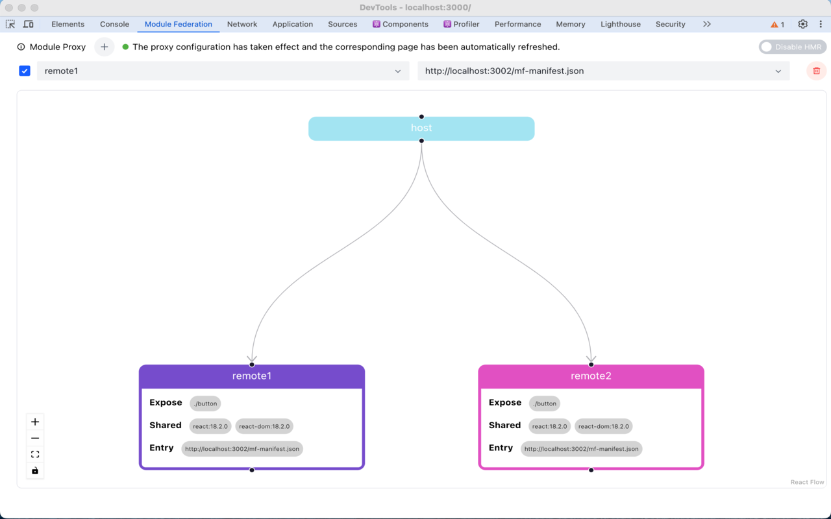Zoom out of the flow graph
This screenshot has height=519, width=831.
click(35, 438)
